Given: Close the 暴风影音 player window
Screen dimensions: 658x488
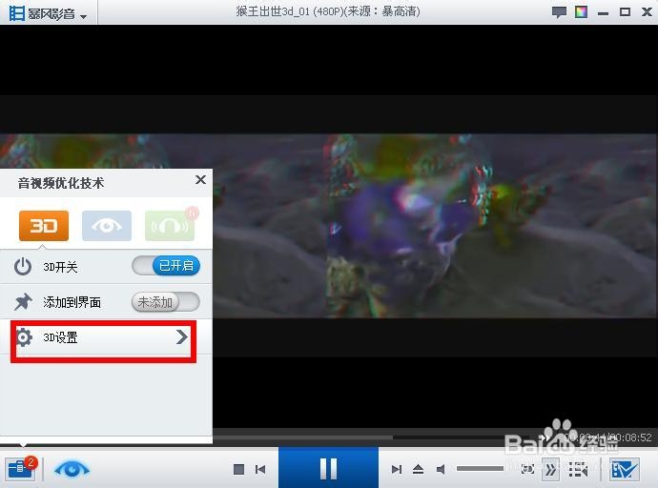Looking at the screenshot, I should tap(648, 11).
